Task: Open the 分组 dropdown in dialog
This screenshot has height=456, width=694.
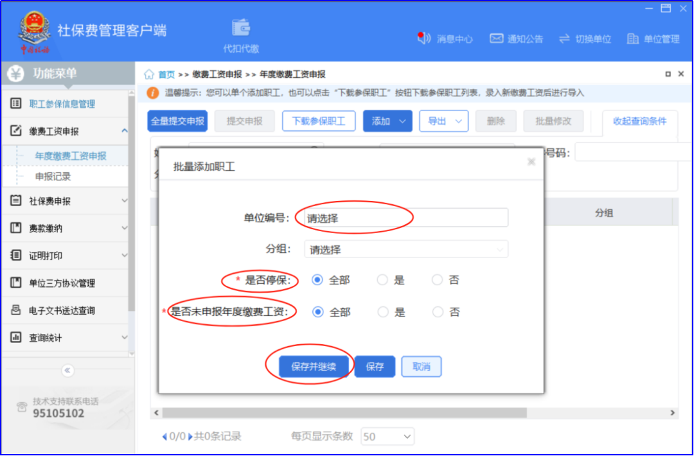Action: [406, 249]
